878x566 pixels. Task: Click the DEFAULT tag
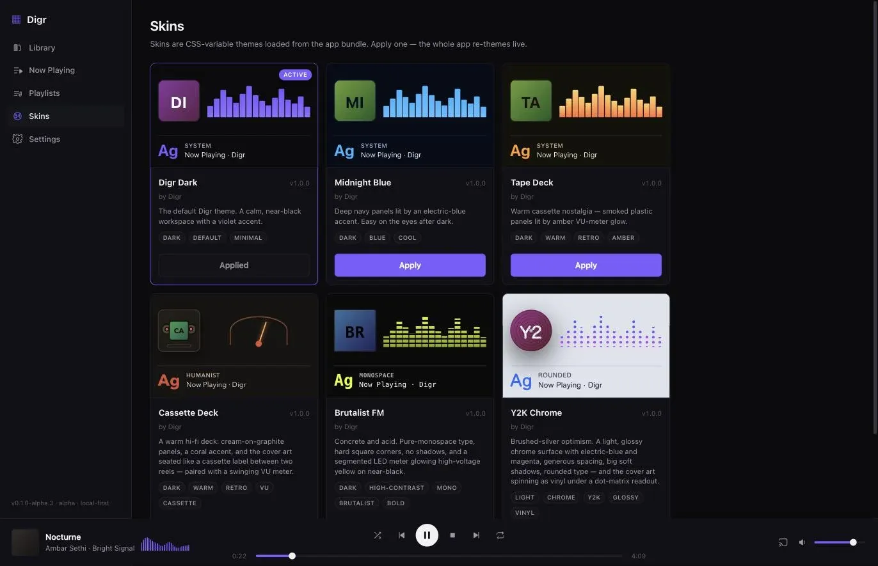(207, 238)
